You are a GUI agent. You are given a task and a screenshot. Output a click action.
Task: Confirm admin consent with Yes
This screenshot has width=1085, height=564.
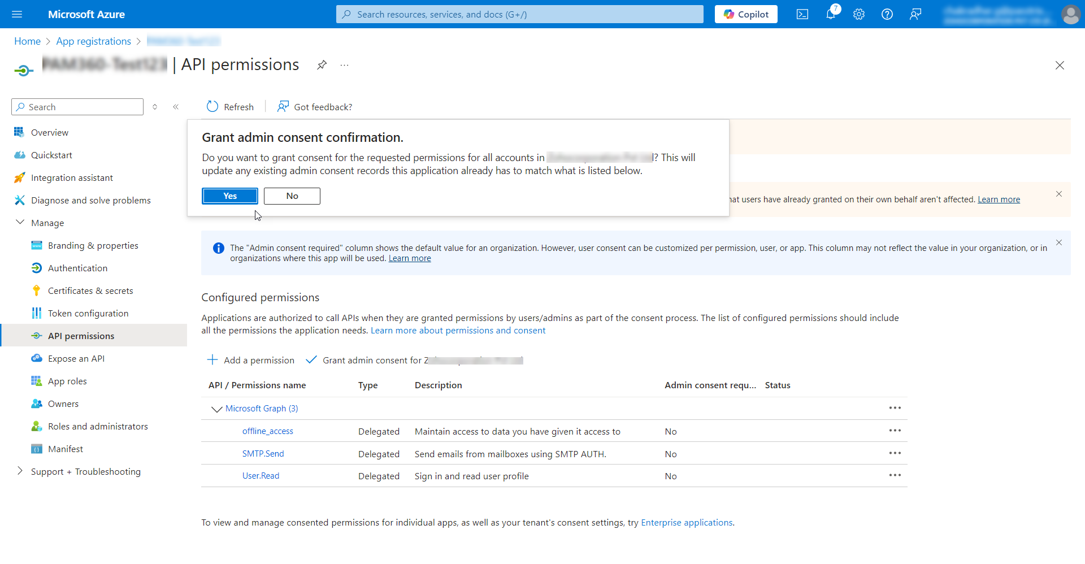coord(230,196)
